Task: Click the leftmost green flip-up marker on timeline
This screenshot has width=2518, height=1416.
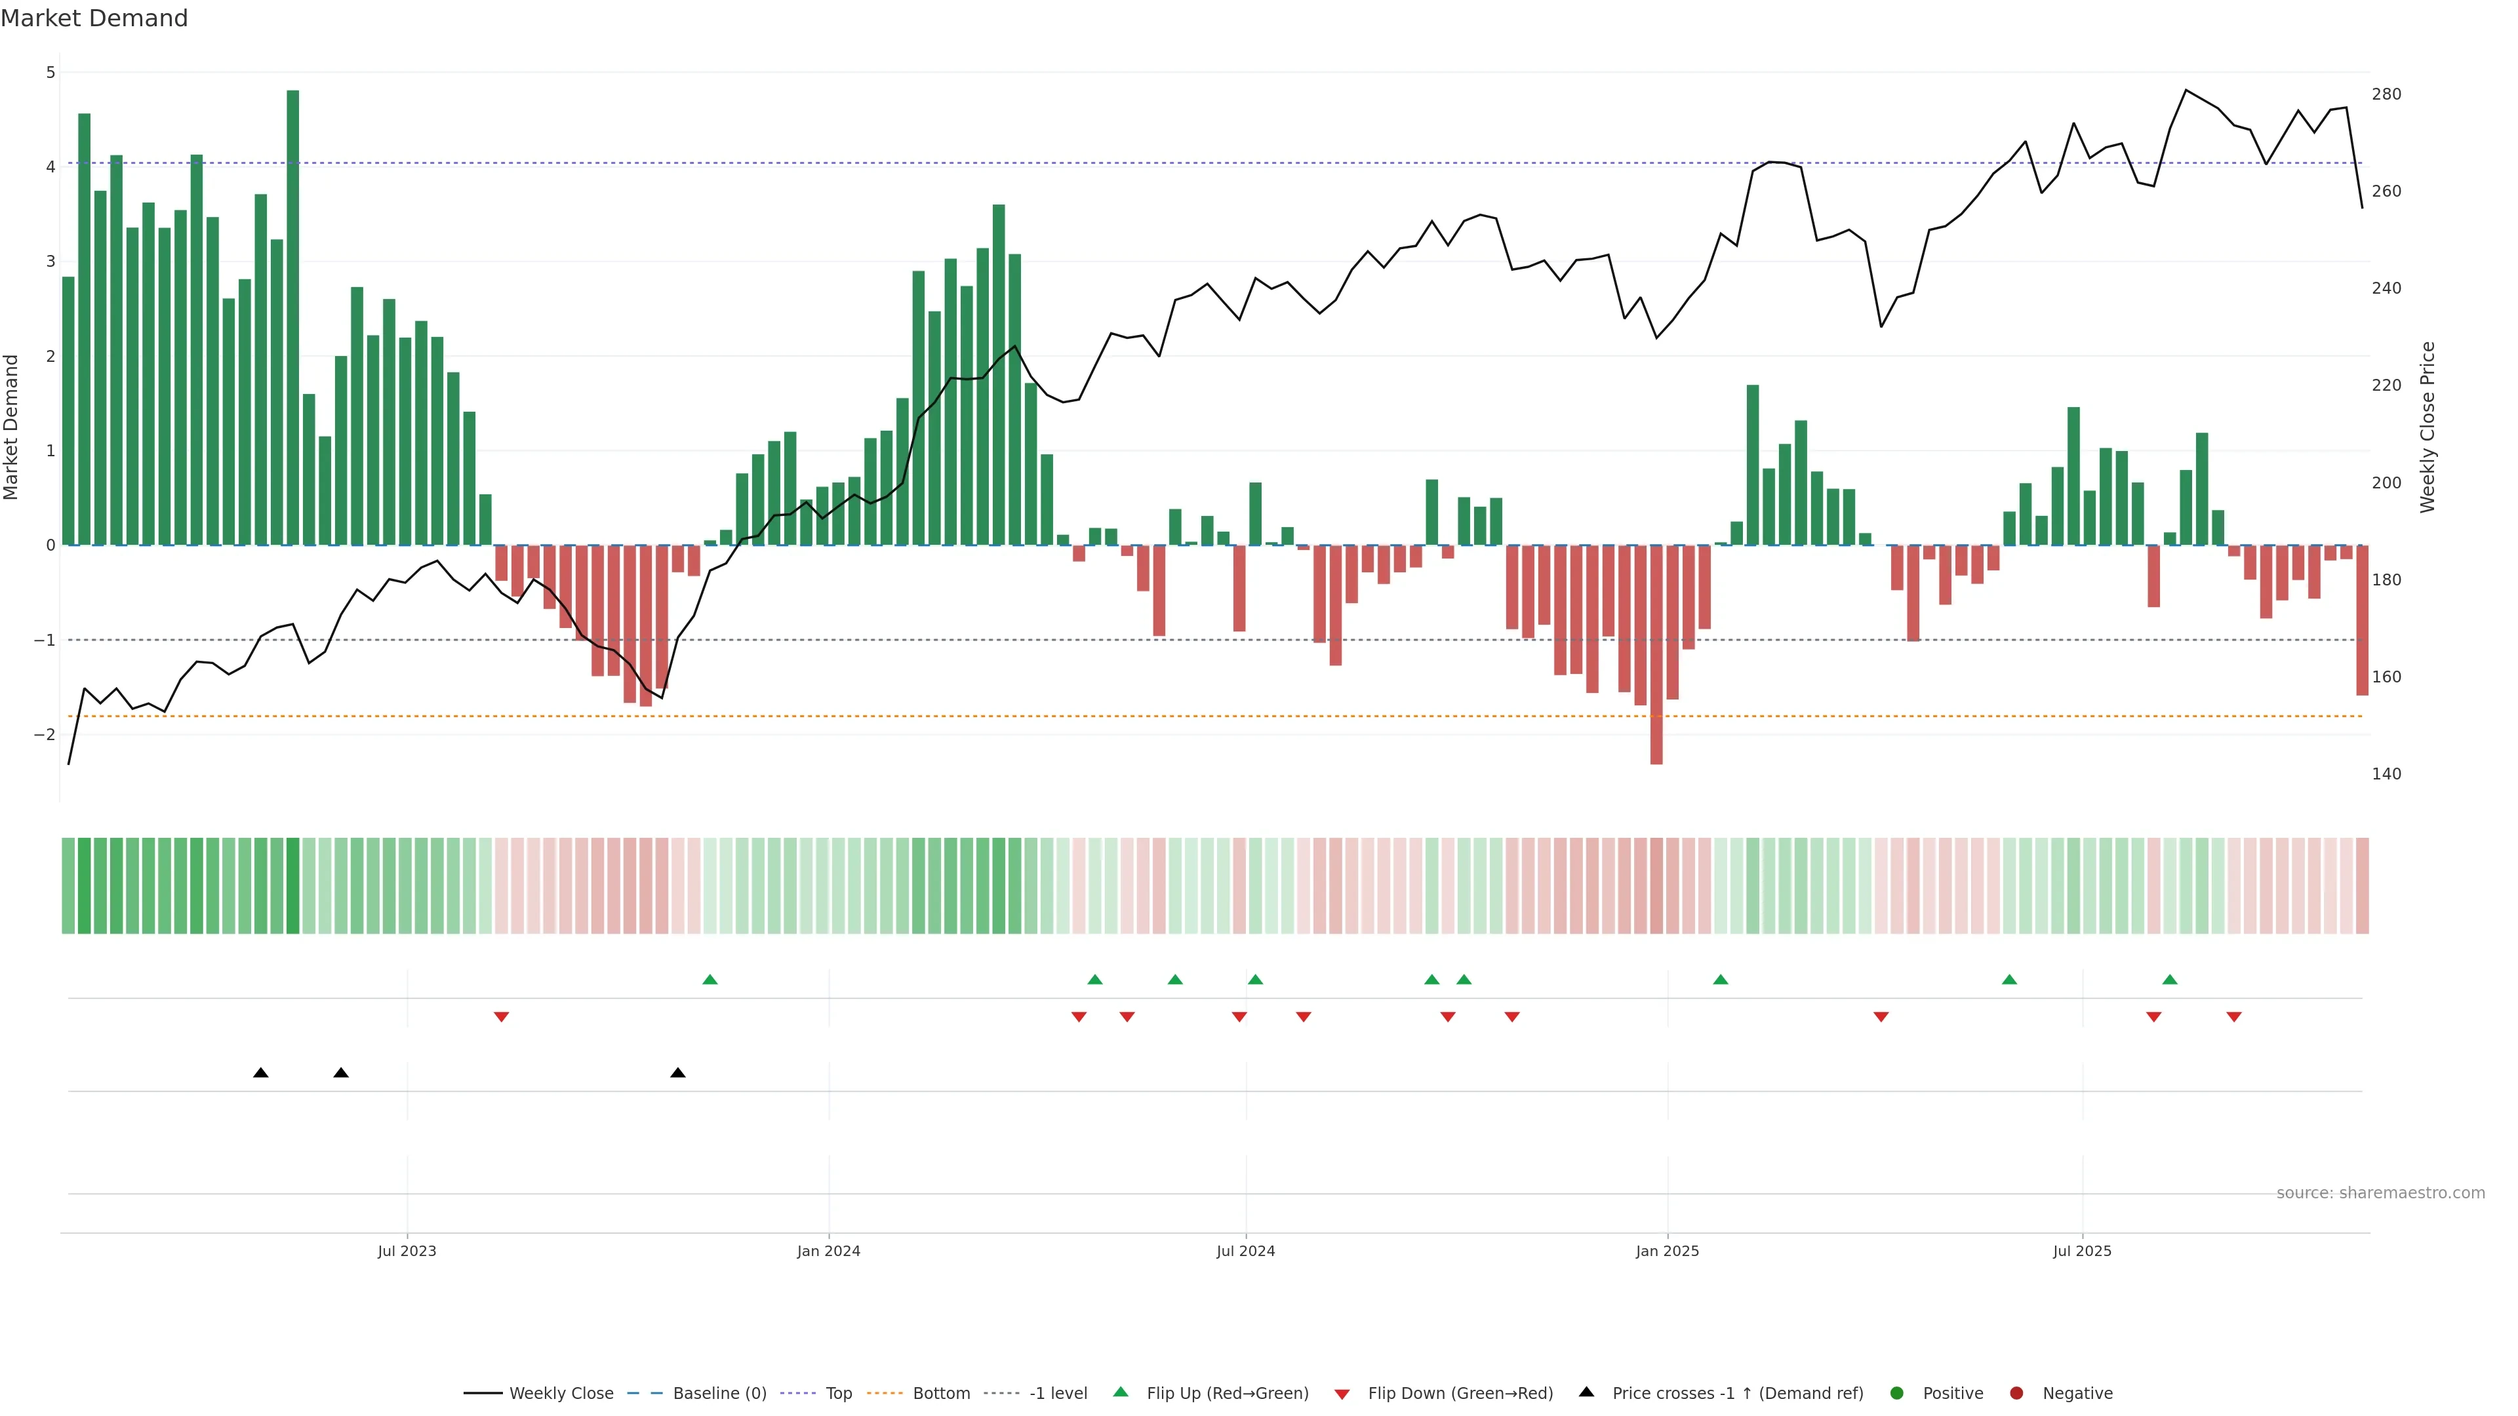Action: click(711, 979)
